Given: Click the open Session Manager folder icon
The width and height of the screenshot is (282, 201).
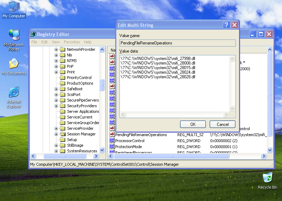Looking at the screenshot, I should tap(63, 134).
